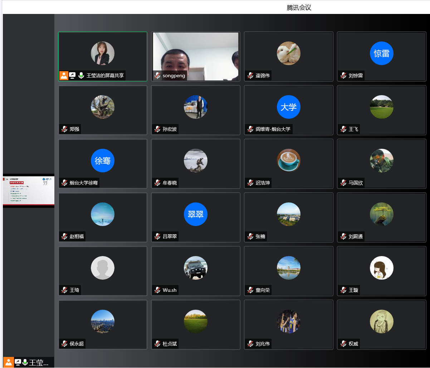The height and width of the screenshot is (368, 430).
Task: Click the 烟台大学徐骞 name label
Action: [83, 183]
